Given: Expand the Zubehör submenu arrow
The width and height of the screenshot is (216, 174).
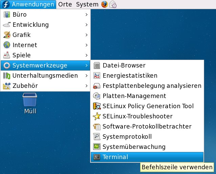Looking at the screenshot, I should point(87,86).
